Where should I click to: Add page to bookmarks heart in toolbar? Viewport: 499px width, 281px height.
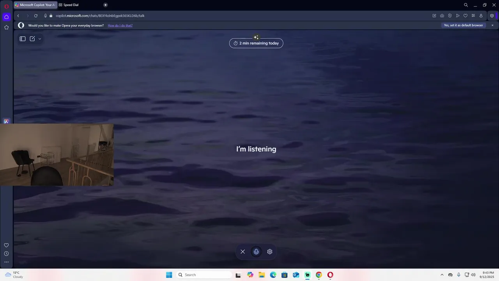[x=465, y=16]
